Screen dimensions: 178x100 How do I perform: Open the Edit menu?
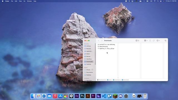click(x=16, y=1)
